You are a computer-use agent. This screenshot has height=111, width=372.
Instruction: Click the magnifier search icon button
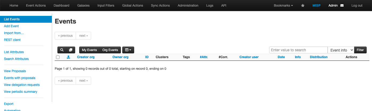pyautogui.click(x=62, y=50)
